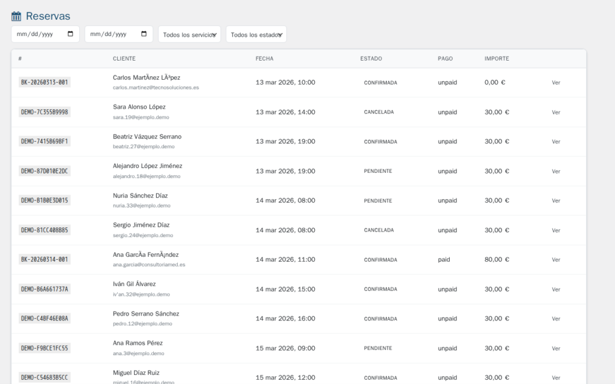Click the 'paid' label on Ana García's row
The height and width of the screenshot is (384, 615).
[x=444, y=259]
